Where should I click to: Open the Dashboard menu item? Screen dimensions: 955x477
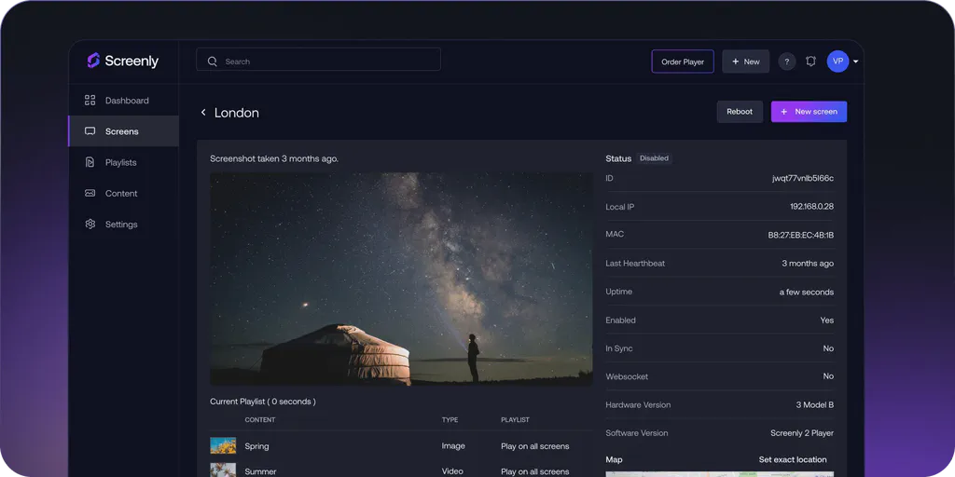click(x=127, y=101)
